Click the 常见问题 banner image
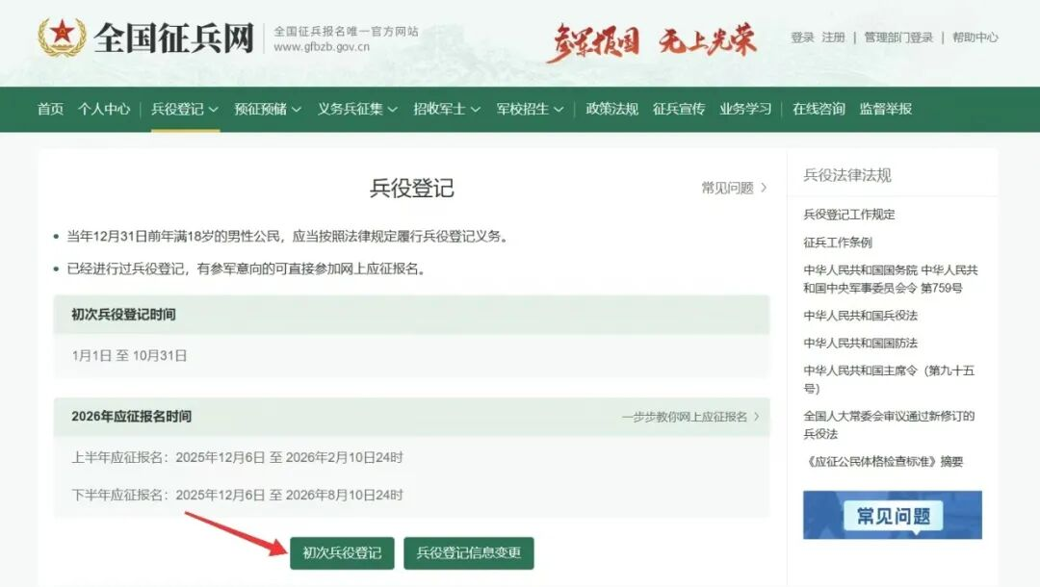 click(892, 515)
